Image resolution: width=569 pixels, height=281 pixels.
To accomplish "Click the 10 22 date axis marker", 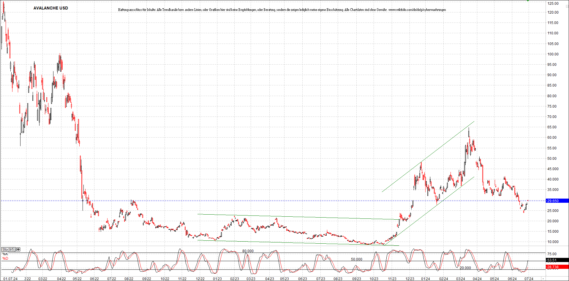I will (165, 279).
